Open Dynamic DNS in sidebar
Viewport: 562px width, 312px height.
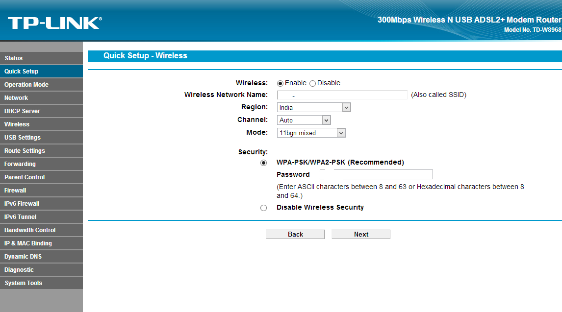[41, 257]
